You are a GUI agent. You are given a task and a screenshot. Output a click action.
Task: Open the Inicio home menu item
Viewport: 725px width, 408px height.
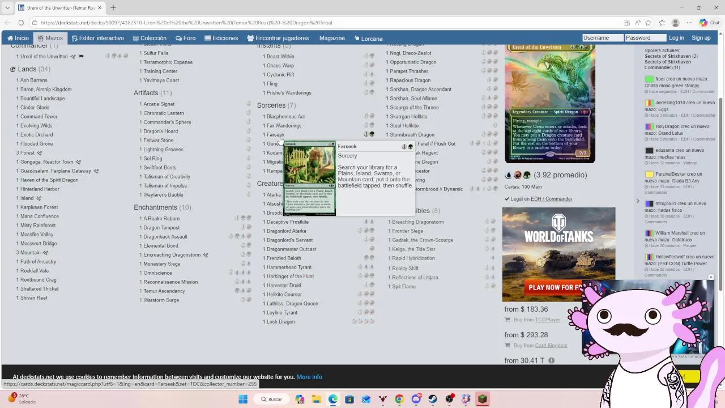[18, 38]
